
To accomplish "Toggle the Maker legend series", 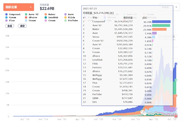I will pos(50,14).
